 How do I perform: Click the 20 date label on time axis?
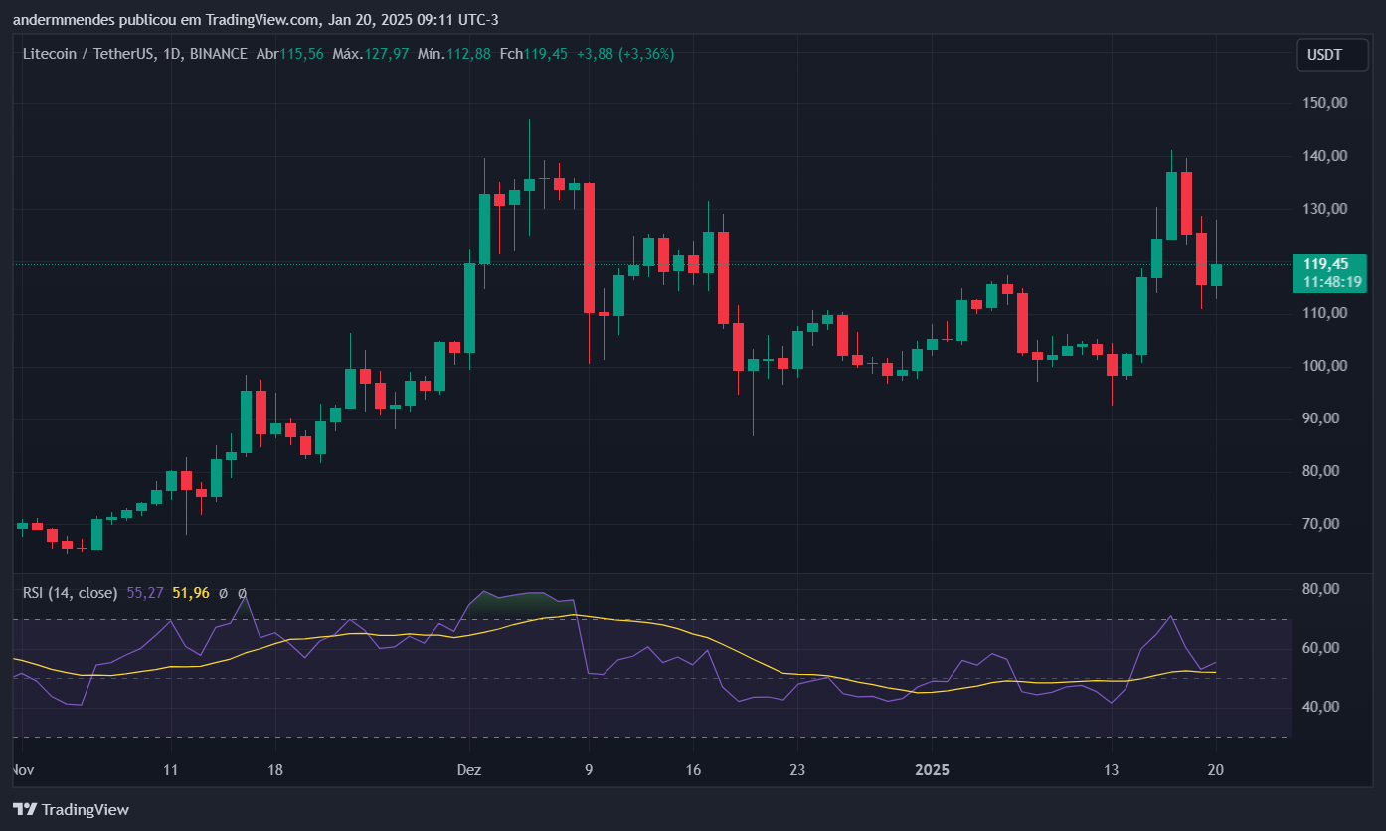(1215, 770)
